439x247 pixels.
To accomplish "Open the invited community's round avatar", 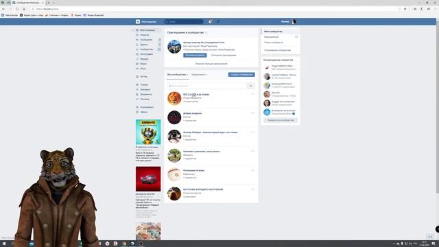I will [174, 47].
